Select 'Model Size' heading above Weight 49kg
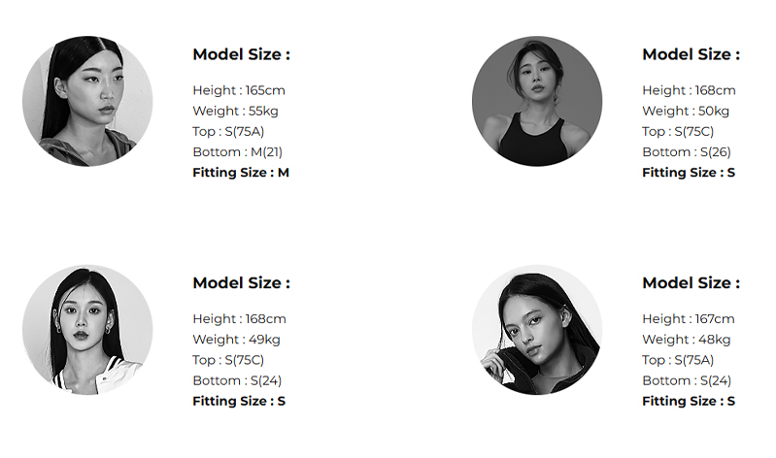This screenshot has width=776, height=458. click(x=241, y=283)
